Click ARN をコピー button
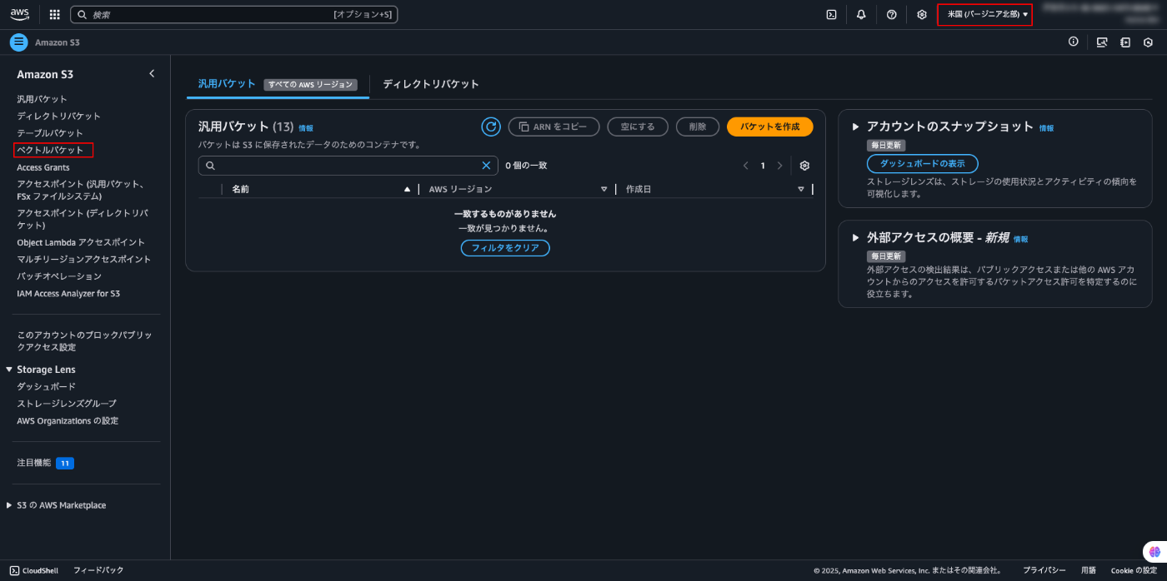The height and width of the screenshot is (581, 1167). pyautogui.click(x=553, y=127)
